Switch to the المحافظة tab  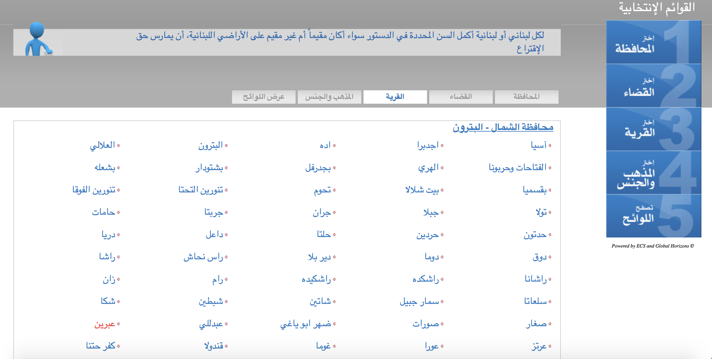[x=526, y=97]
